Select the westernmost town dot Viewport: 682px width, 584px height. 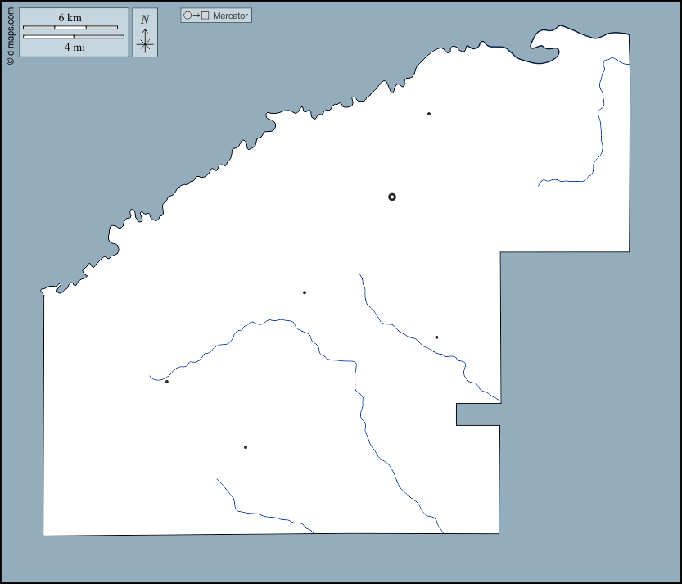(167, 382)
